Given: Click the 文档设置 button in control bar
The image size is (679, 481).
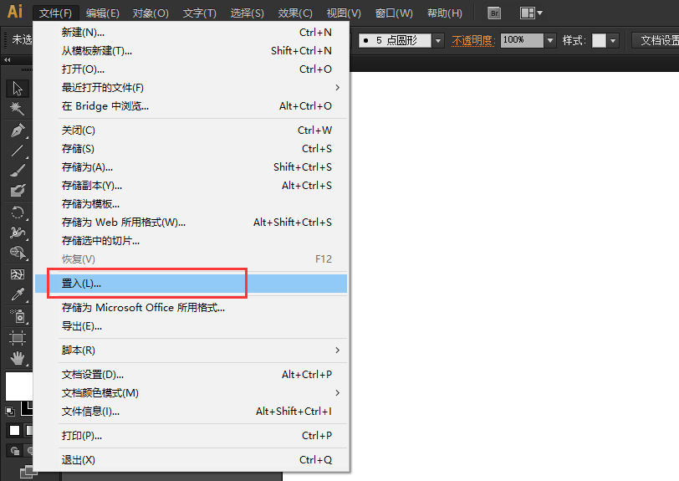Looking at the screenshot, I should coord(656,41).
